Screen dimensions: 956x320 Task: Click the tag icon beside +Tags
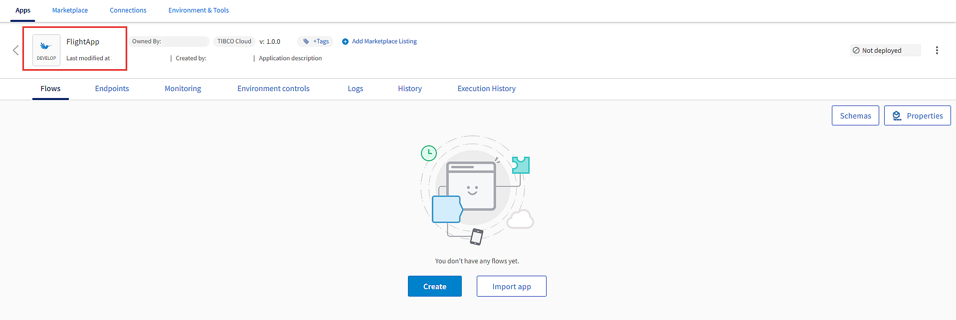(306, 42)
